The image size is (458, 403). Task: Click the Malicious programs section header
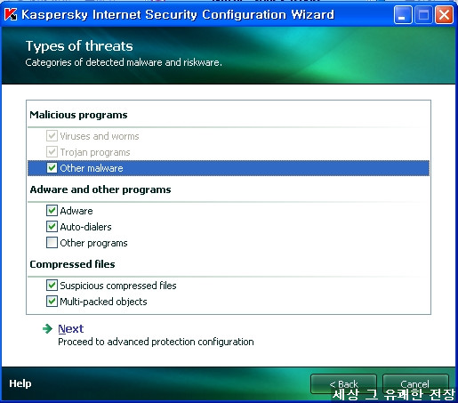point(78,115)
